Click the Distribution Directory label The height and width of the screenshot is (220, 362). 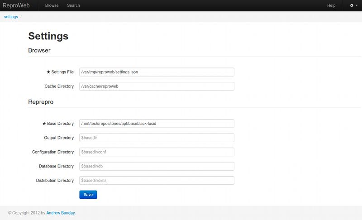click(55, 181)
